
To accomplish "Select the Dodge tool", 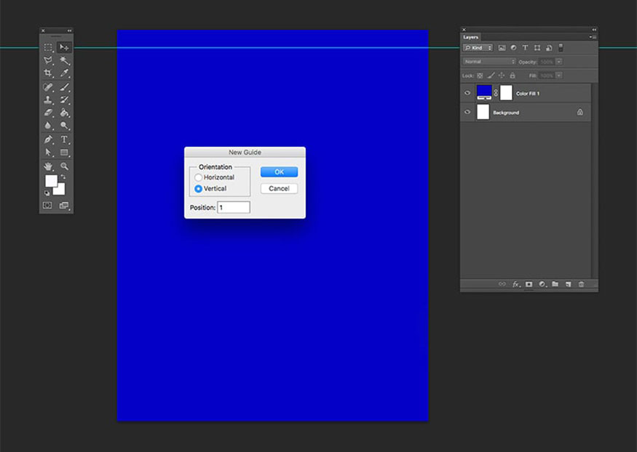I will (64, 126).
